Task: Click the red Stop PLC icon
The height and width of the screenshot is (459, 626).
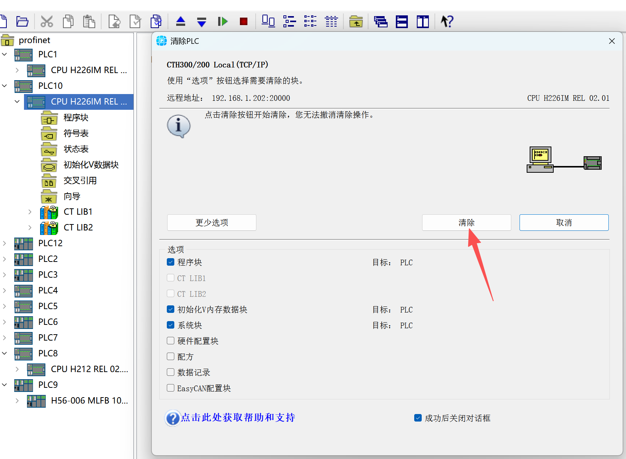Action: coord(244,21)
